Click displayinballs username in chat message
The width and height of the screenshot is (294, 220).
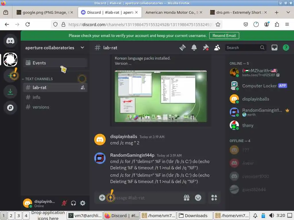pyautogui.click(x=123, y=137)
